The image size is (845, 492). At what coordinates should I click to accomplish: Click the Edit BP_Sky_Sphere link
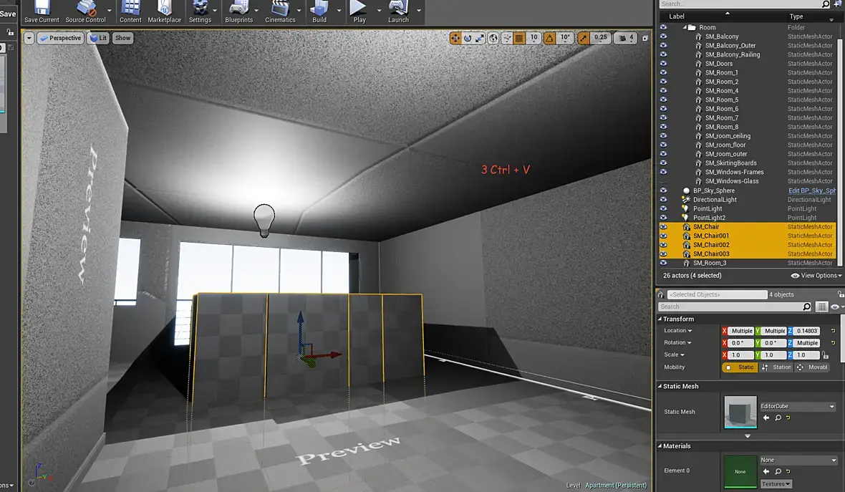[x=811, y=190]
